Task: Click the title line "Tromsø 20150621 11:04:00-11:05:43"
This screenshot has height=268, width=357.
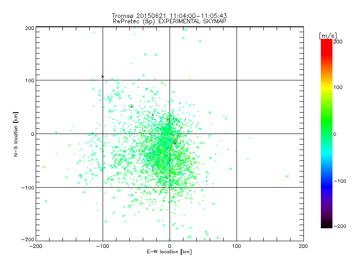Action: (170, 16)
